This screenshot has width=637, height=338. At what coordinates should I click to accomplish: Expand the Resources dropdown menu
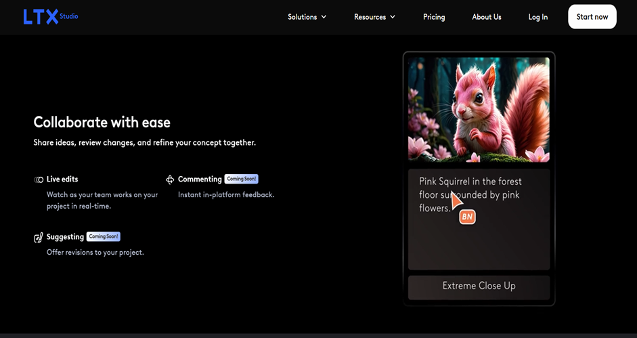[x=374, y=17]
